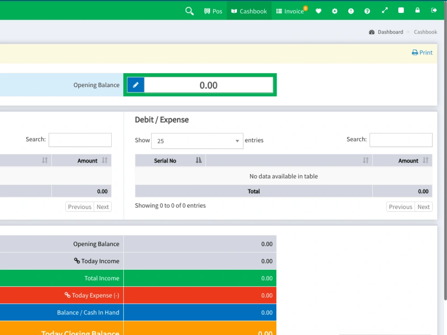Click the page vertical scrollbar
Screen dimensions: 447x335
coord(445,151)
